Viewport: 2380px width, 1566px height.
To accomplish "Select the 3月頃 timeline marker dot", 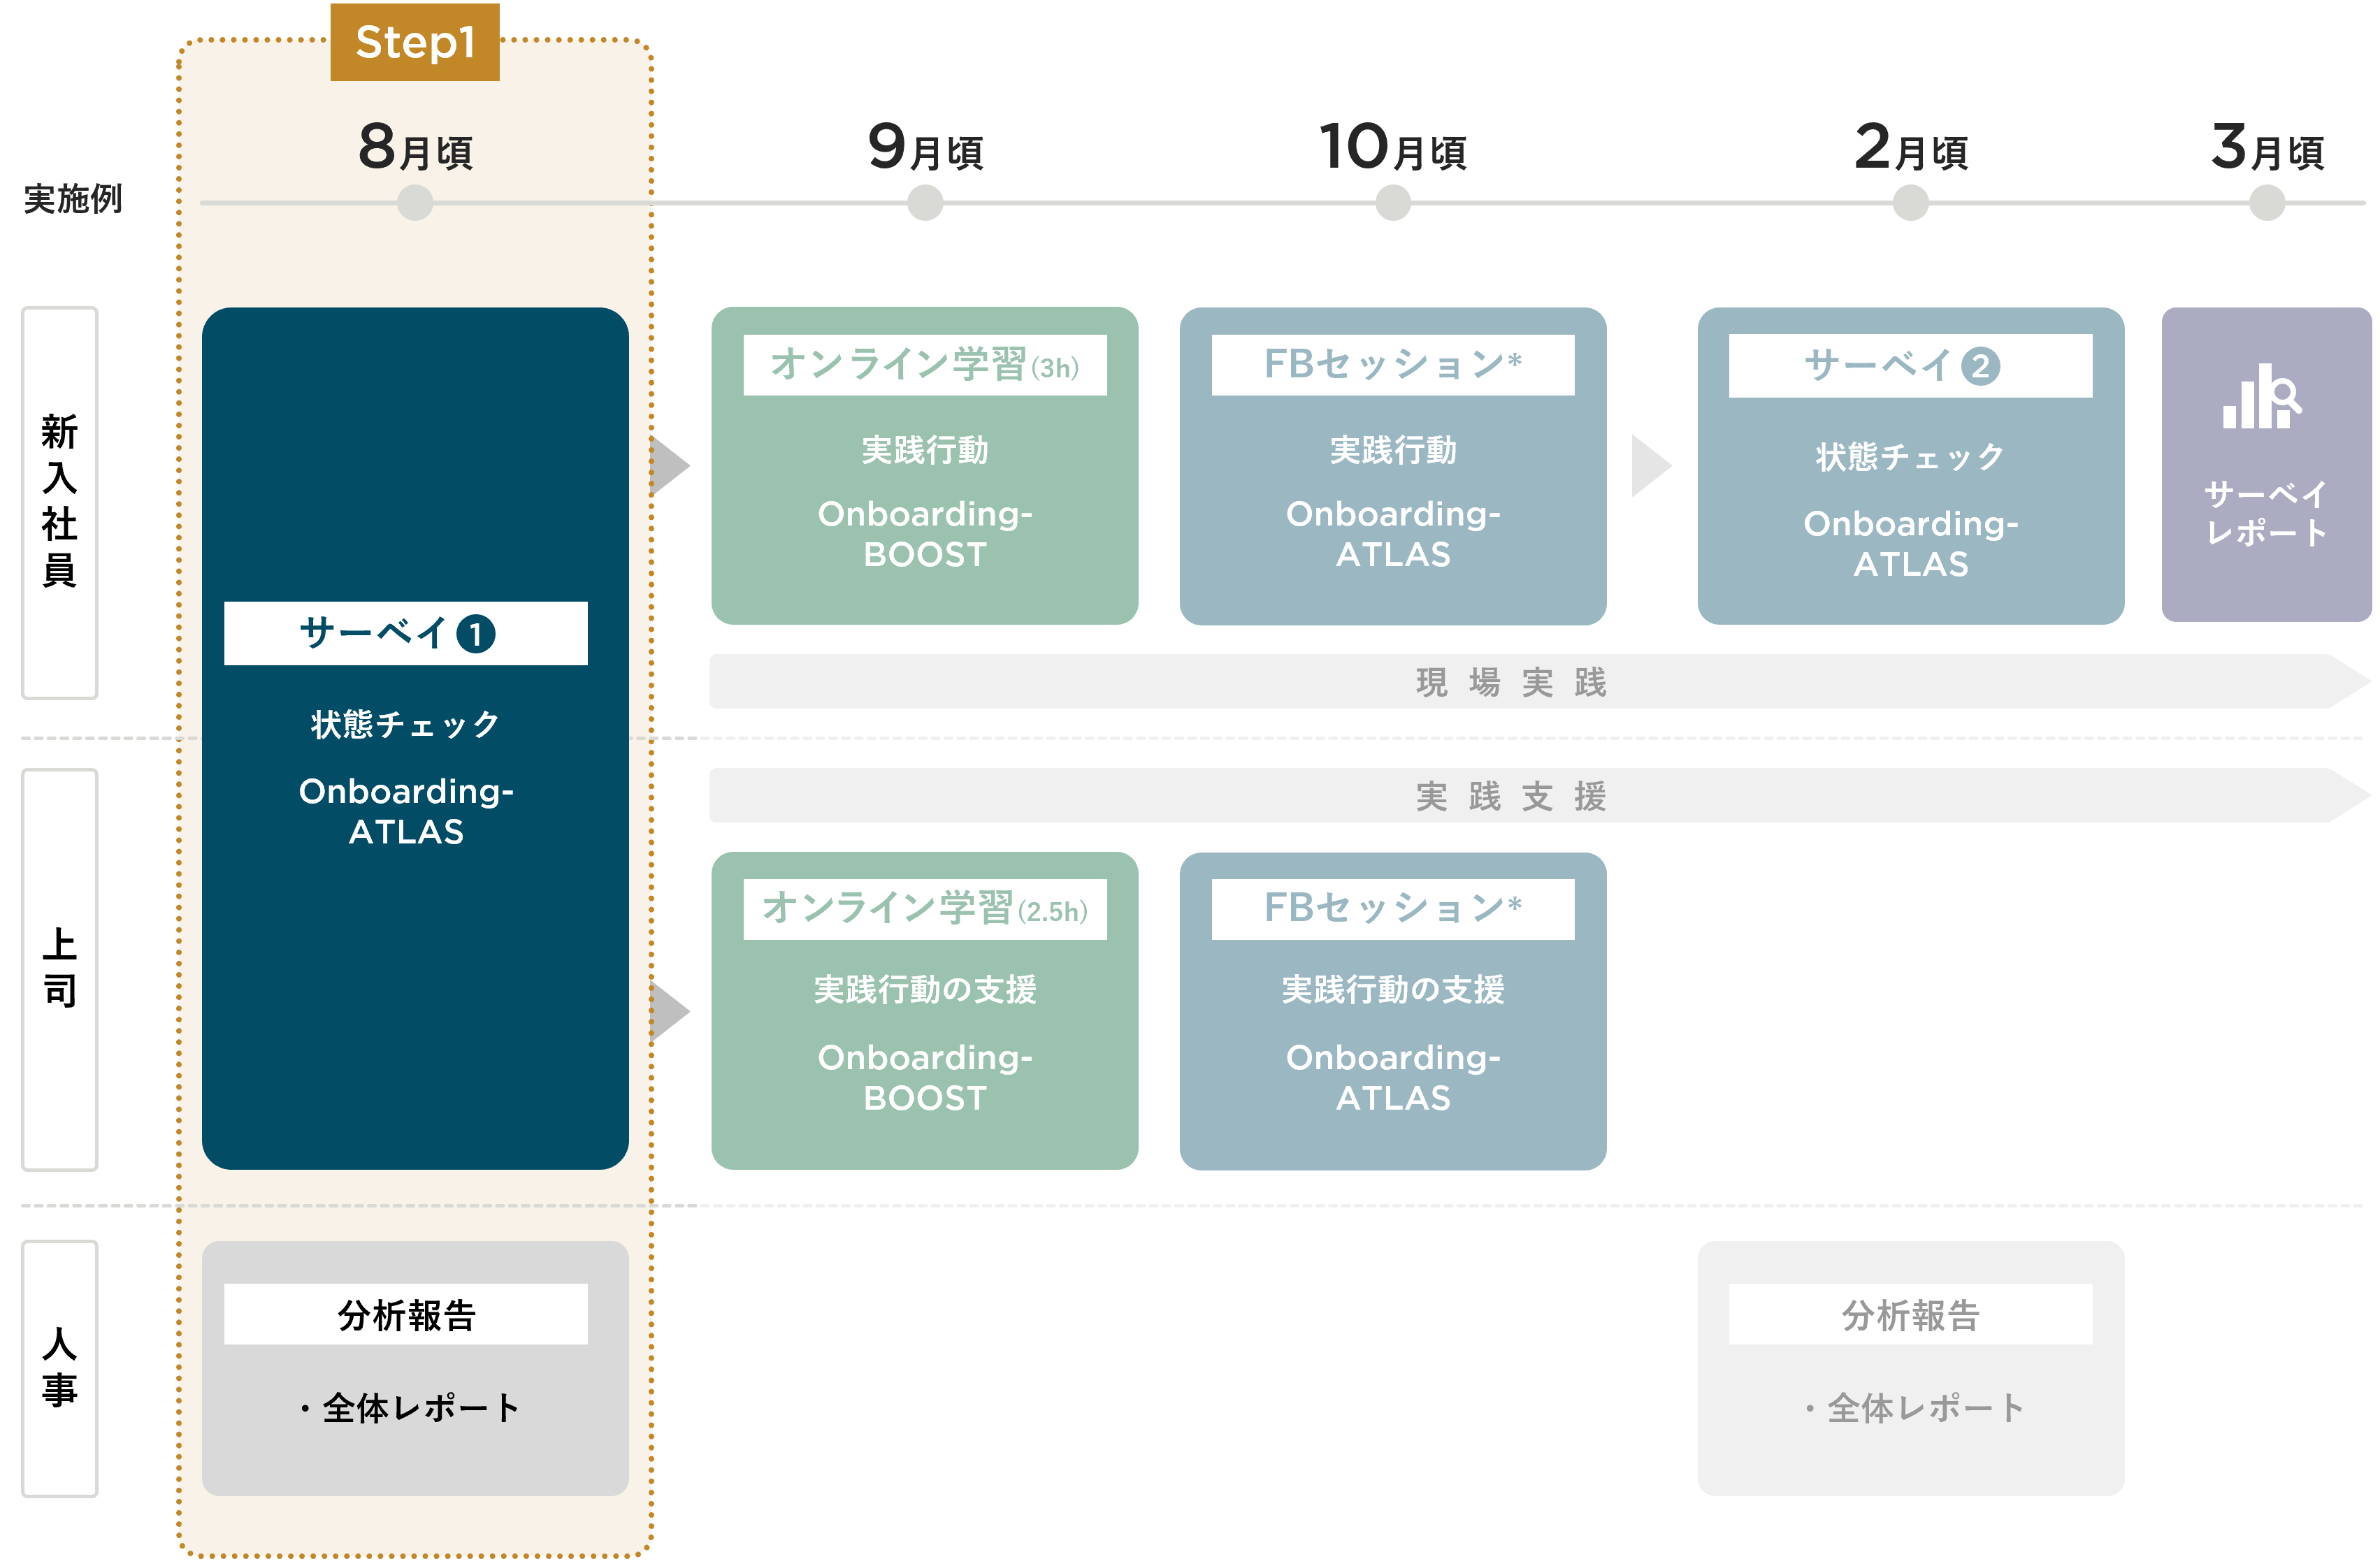I will coord(2267,203).
